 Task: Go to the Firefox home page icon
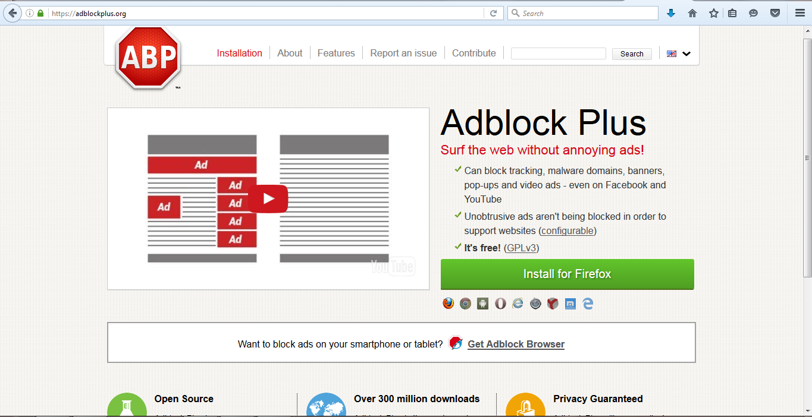point(692,13)
